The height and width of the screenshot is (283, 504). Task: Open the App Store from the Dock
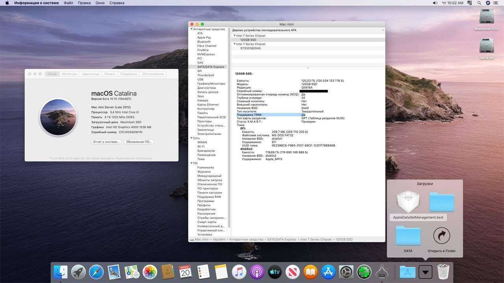[x=328, y=272]
